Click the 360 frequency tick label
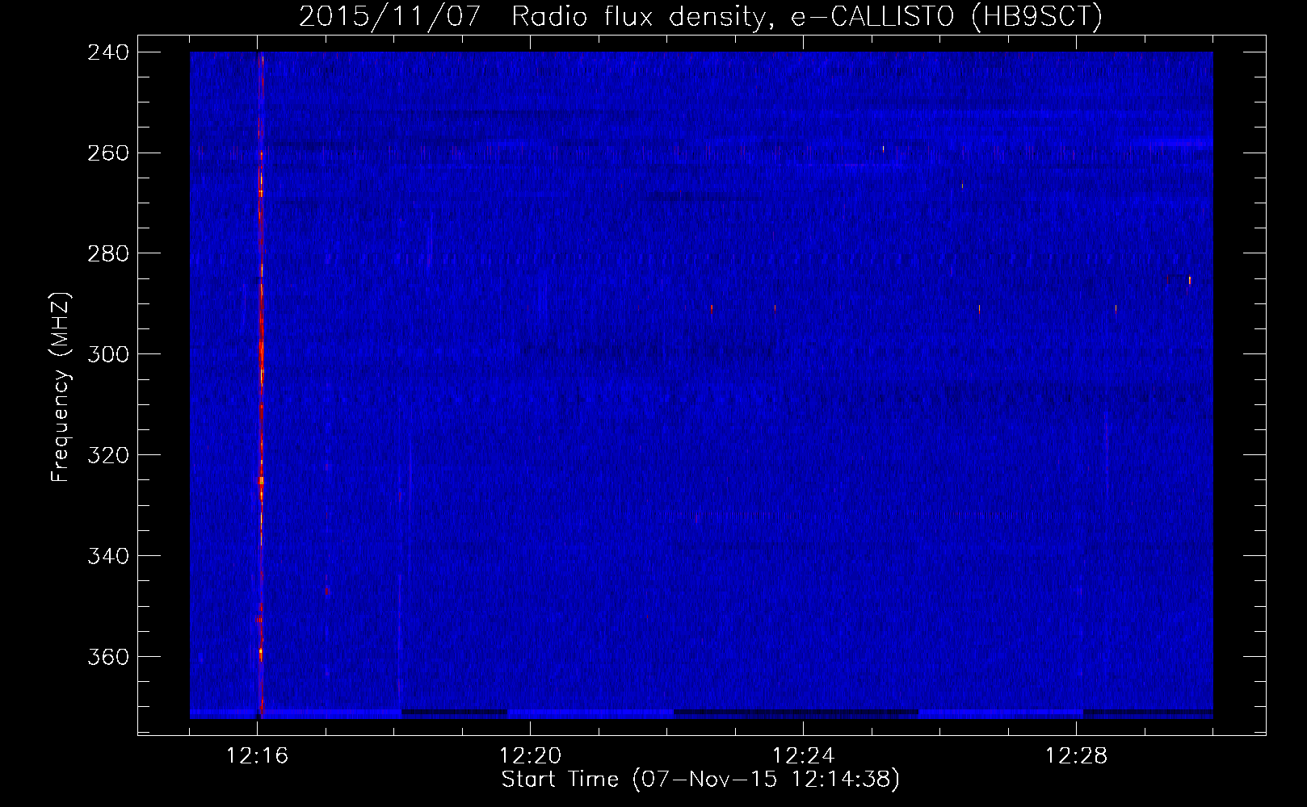The height and width of the screenshot is (807, 1307). 107,658
